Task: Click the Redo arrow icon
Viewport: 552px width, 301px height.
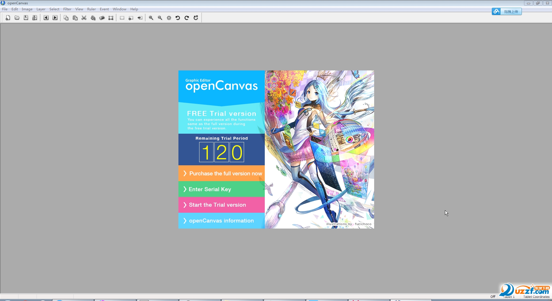Action: (x=187, y=18)
